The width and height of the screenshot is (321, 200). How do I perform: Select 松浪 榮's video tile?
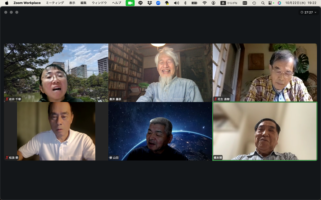tap(56, 131)
